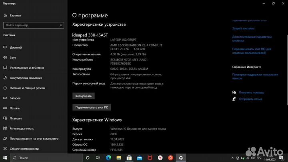Click the Многозадачность icon in sidebar

click(5, 128)
